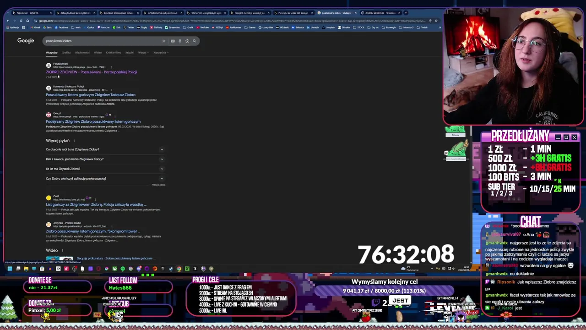This screenshot has height=330, width=586.
Task: Open Minecraft from the taskbar
Action: [x=187, y=269]
